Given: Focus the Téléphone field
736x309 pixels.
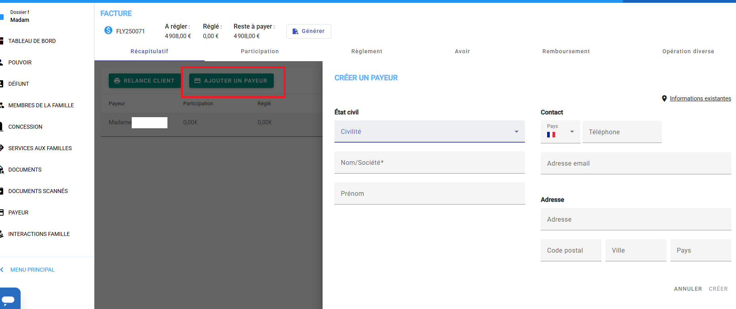Looking at the screenshot, I should [x=622, y=132].
